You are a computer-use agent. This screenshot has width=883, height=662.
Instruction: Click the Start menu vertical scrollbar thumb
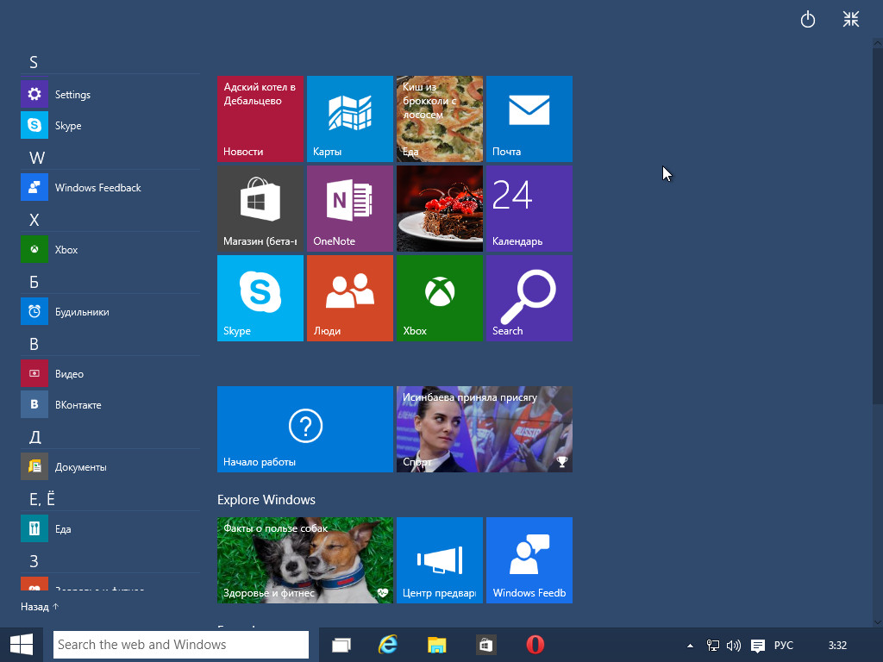pos(877,226)
